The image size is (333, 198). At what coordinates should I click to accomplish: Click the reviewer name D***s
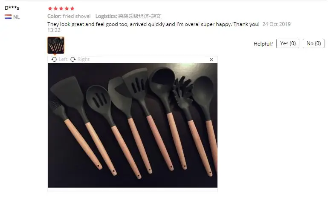pos(12,8)
